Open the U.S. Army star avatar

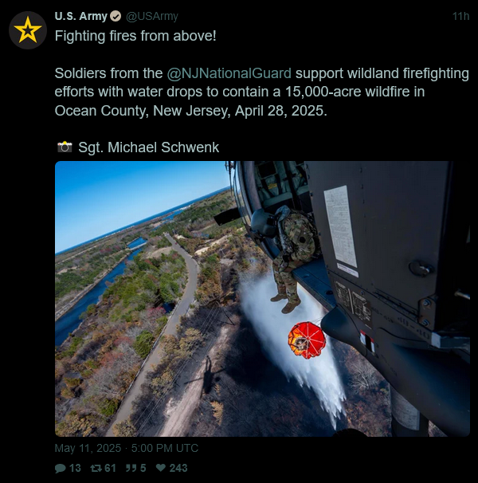(28, 30)
